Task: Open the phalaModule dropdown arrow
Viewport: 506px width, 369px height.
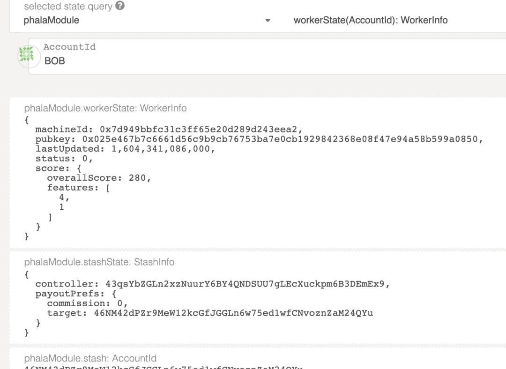Action: 268,21
